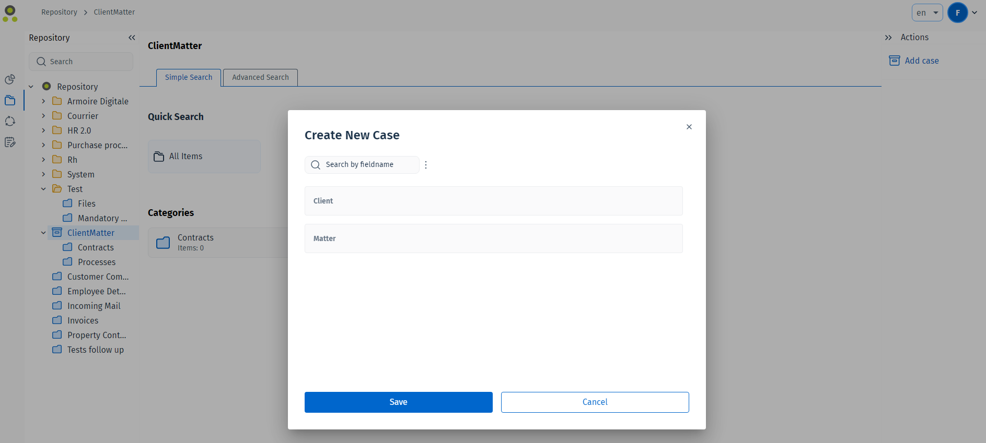Focus the Client field
The width and height of the screenshot is (986, 443).
click(x=494, y=201)
